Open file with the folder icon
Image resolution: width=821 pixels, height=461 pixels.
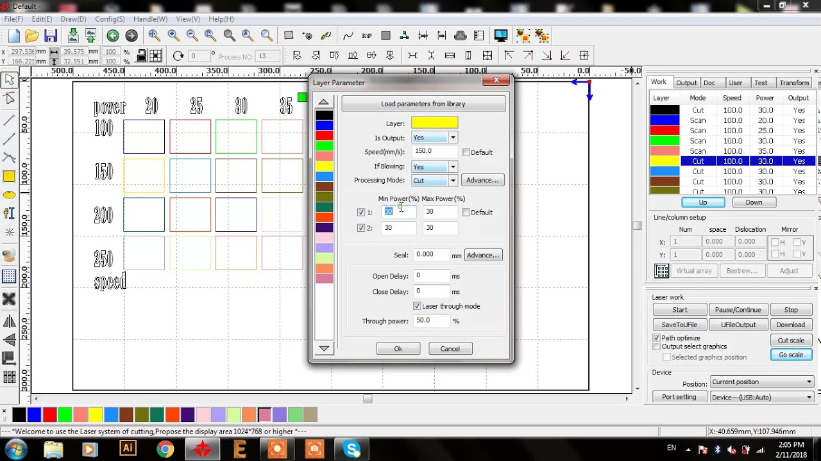coord(32,36)
